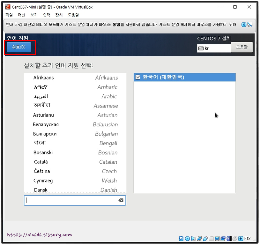Open the 머신 menu
Screen dimensions: 260x245
pos(21,15)
